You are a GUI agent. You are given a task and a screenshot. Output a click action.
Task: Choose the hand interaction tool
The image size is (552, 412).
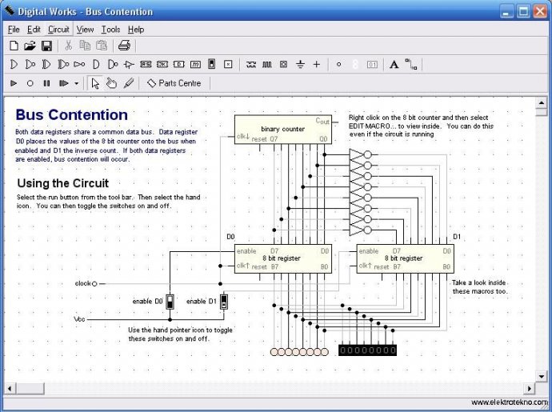(111, 83)
